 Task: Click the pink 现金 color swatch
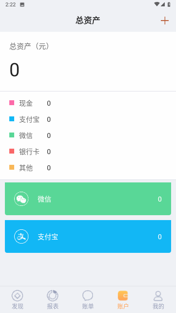coord(12,103)
